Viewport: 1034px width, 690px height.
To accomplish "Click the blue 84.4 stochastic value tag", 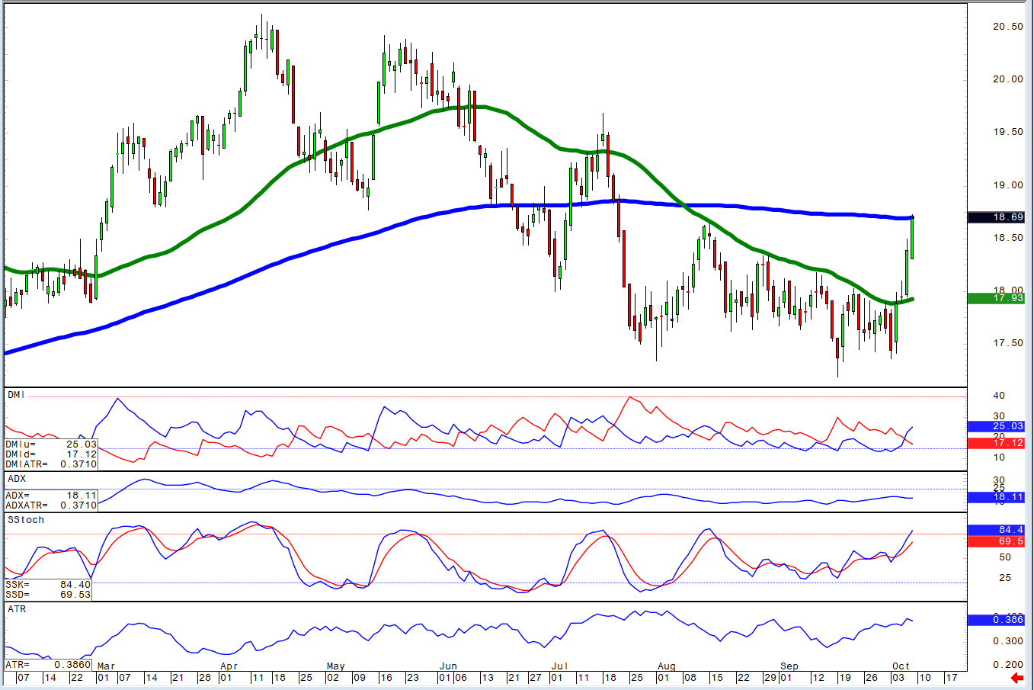I will click(x=997, y=530).
